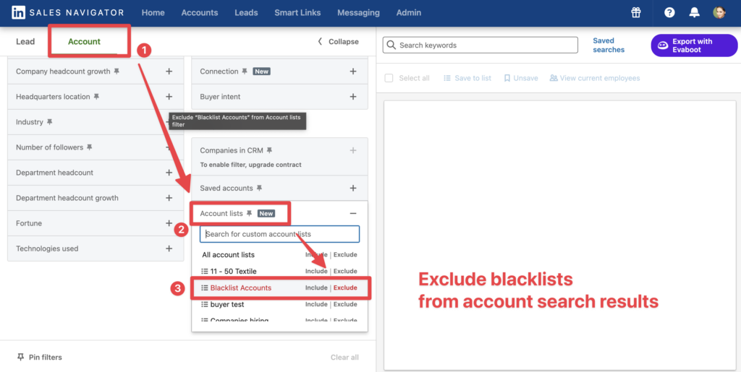Click Exclude for All account lists
741x372 pixels.
[x=345, y=254]
